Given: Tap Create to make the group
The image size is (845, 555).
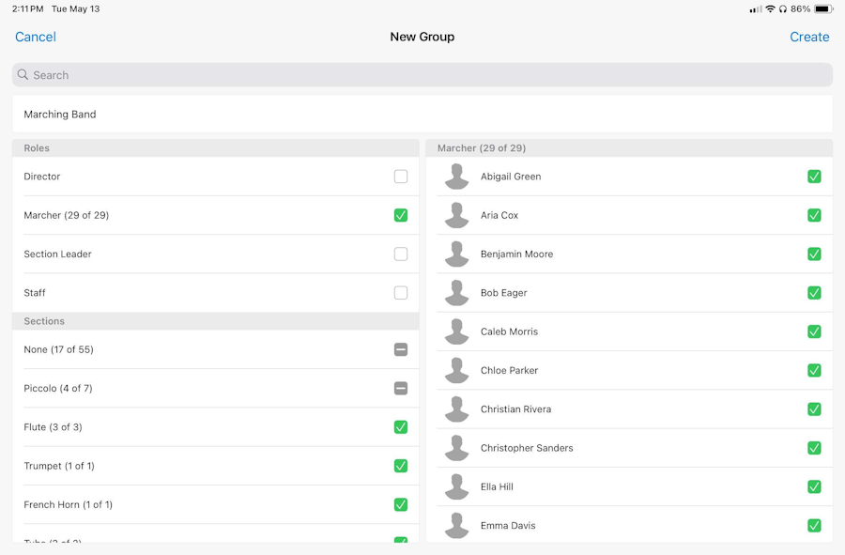Looking at the screenshot, I should point(809,38).
